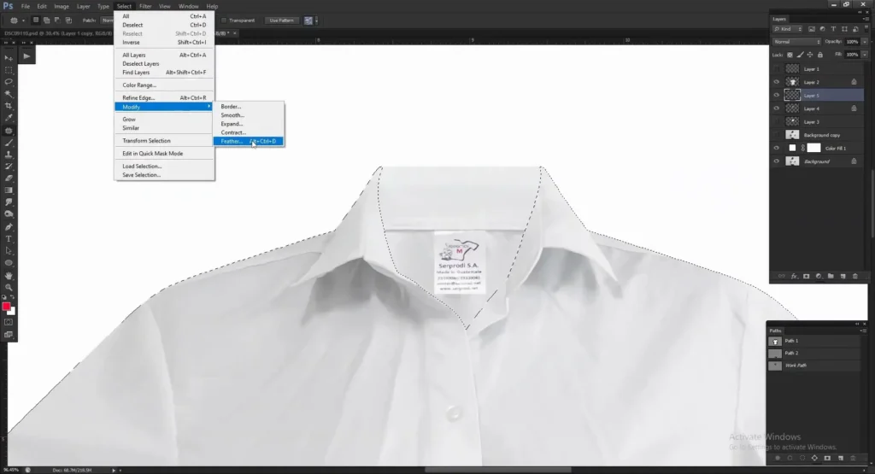875x474 pixels.
Task: Open the Filter menu
Action: point(145,6)
